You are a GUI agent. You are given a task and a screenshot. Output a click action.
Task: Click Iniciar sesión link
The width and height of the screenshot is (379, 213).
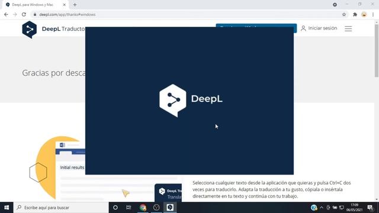[319, 28]
